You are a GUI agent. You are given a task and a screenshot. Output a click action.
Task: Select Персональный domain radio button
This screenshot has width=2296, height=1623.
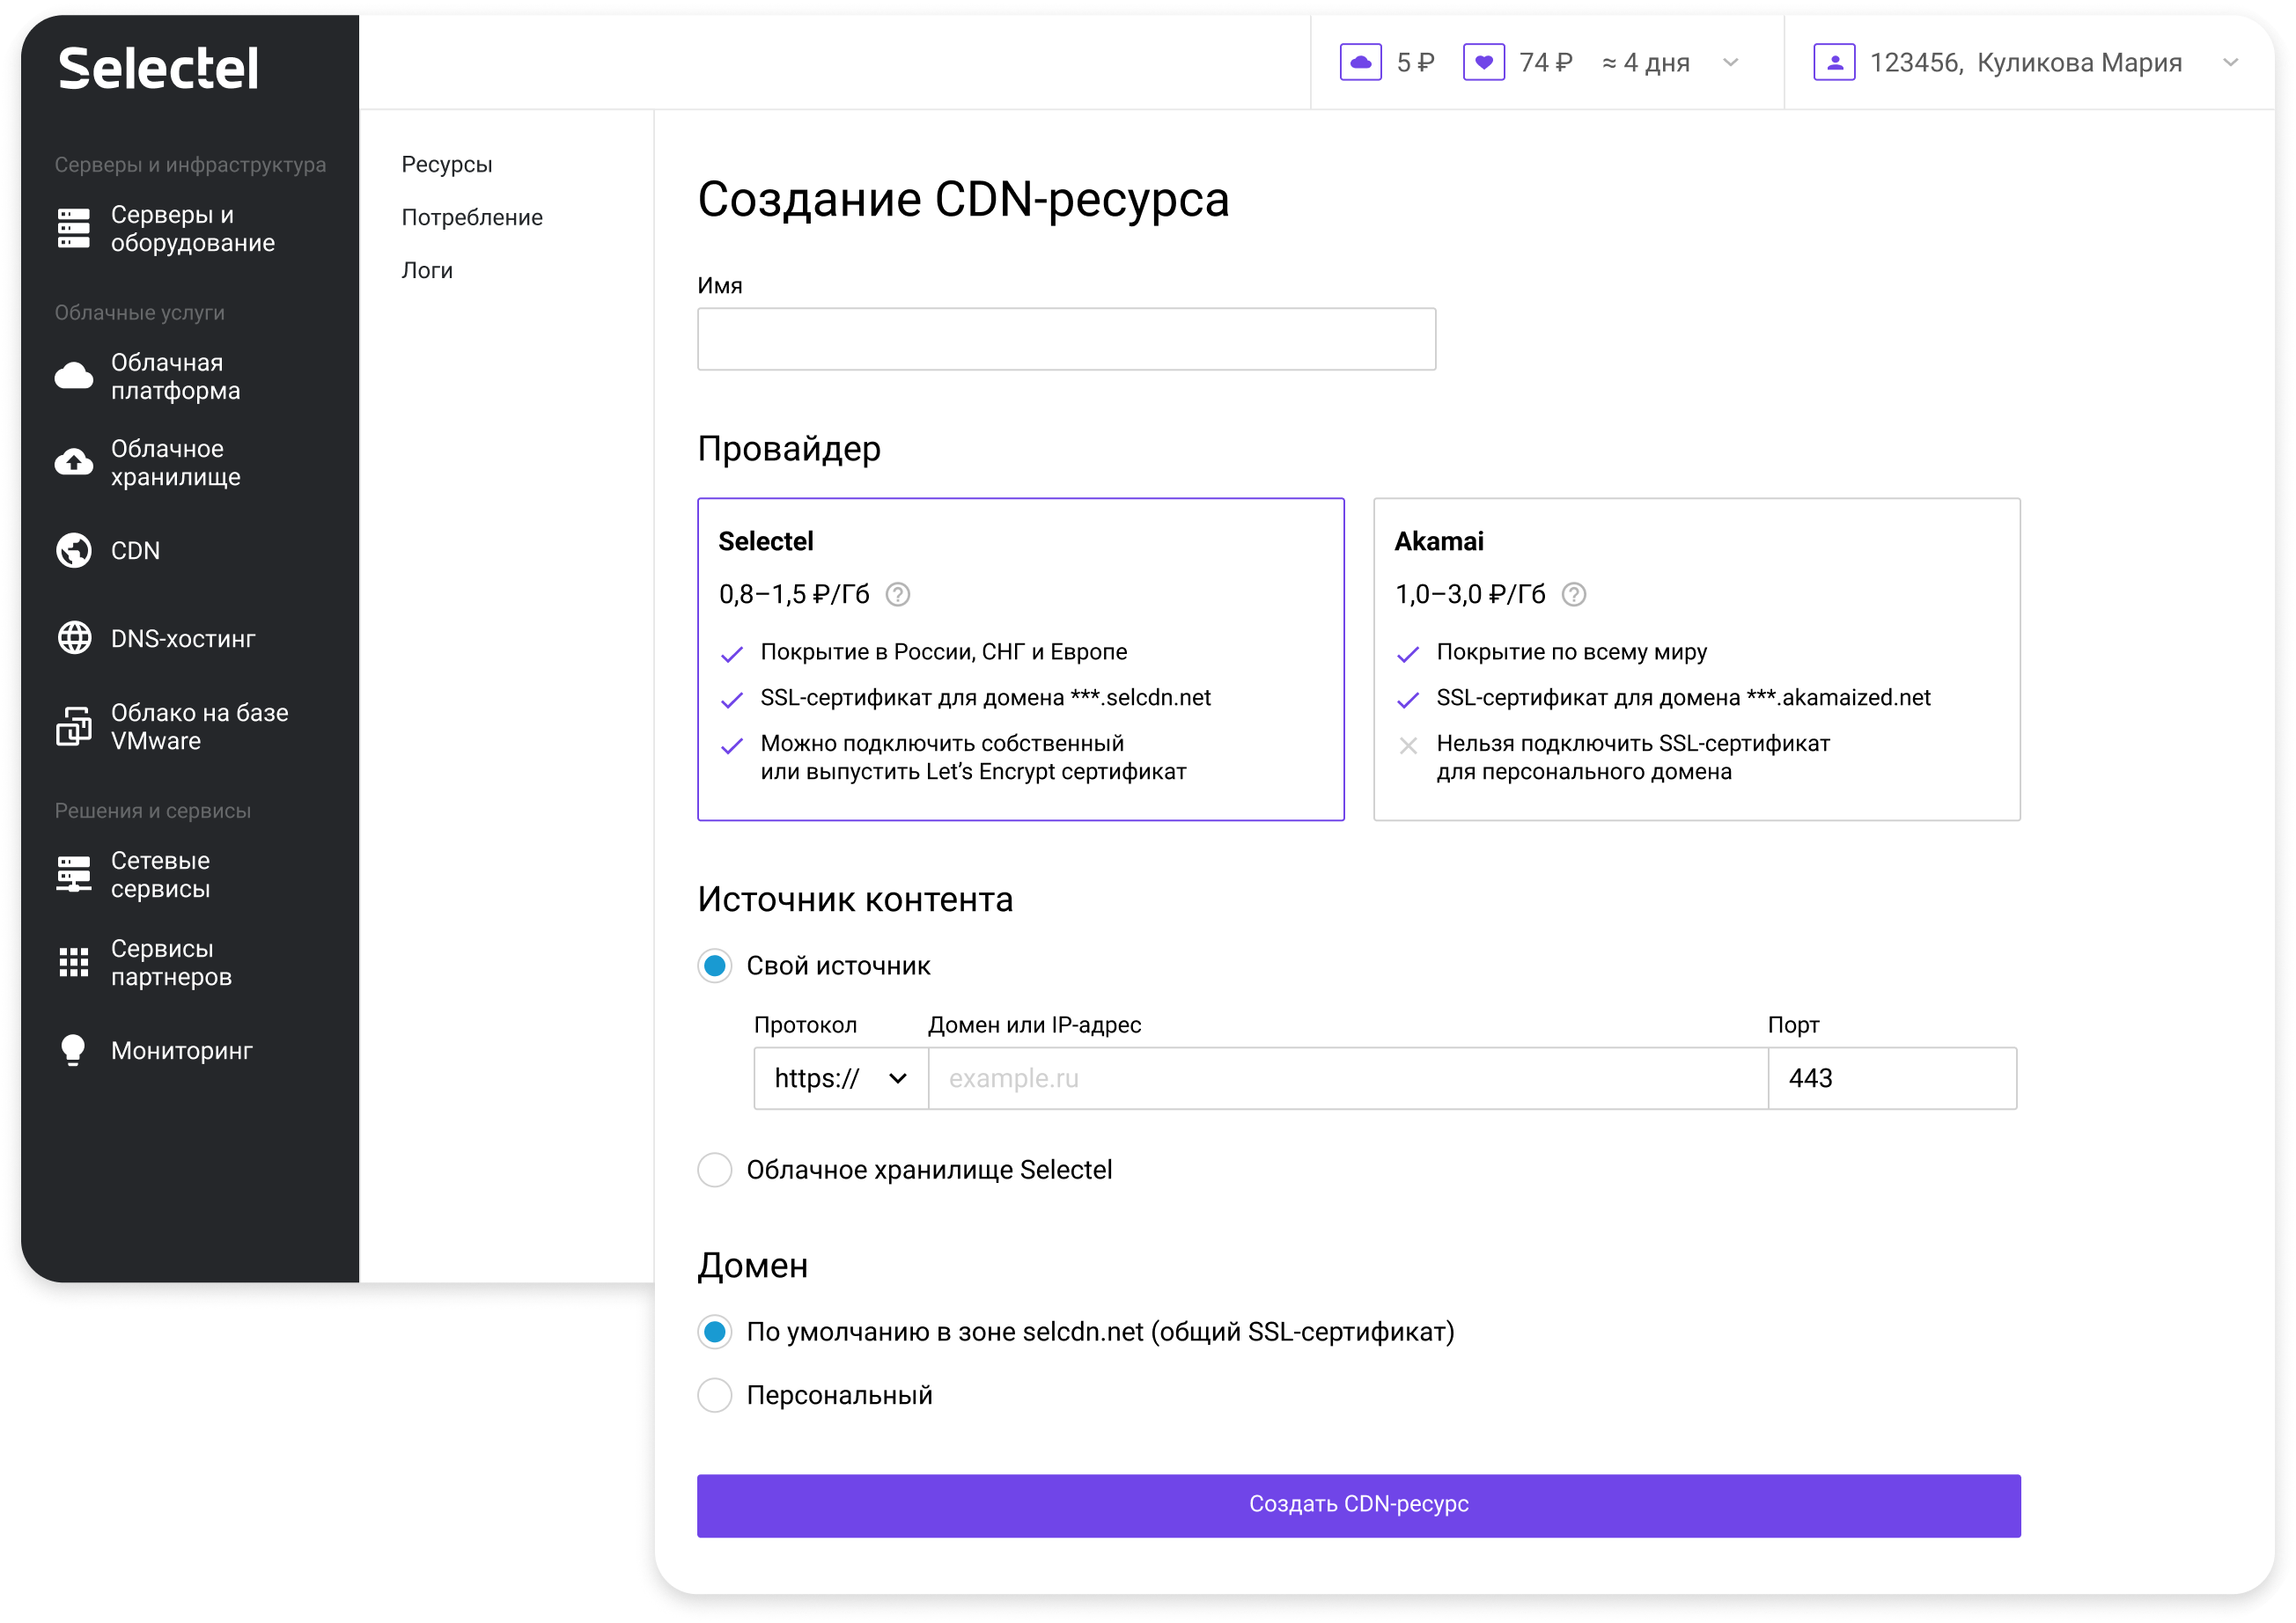tap(714, 1395)
